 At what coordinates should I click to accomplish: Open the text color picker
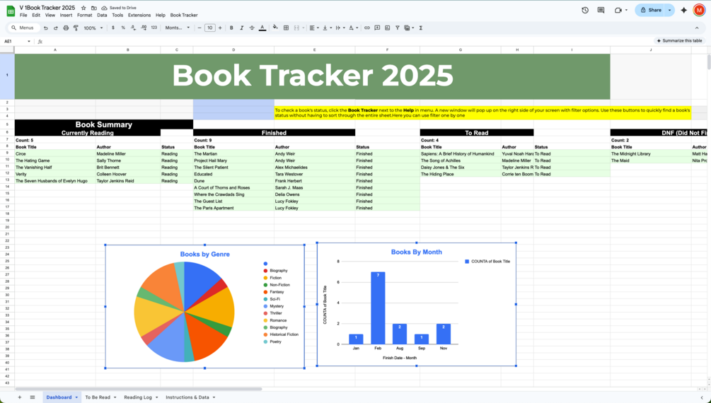click(x=262, y=28)
